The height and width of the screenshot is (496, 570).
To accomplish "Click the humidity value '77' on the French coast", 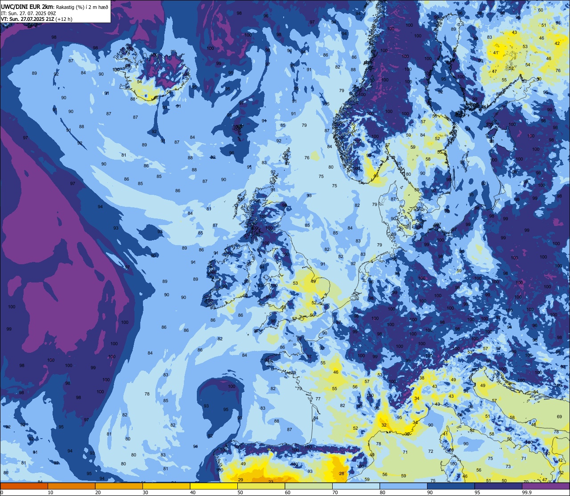I will tap(318, 399).
